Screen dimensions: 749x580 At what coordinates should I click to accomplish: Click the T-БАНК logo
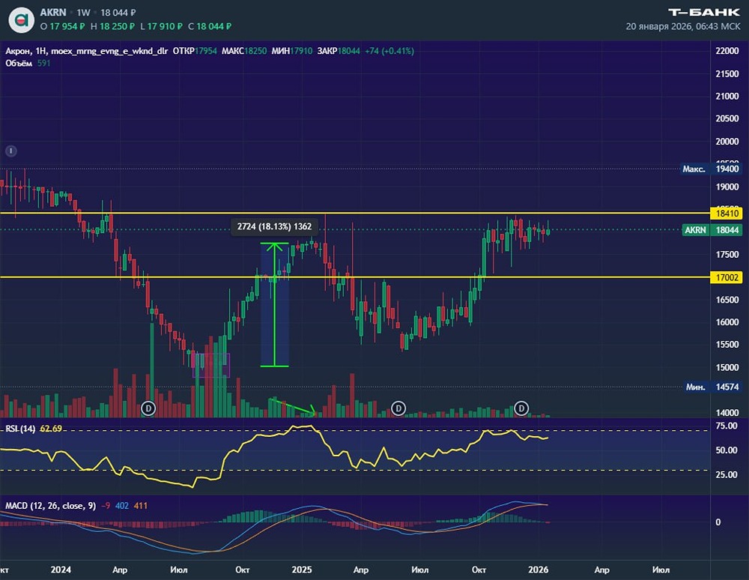point(704,13)
